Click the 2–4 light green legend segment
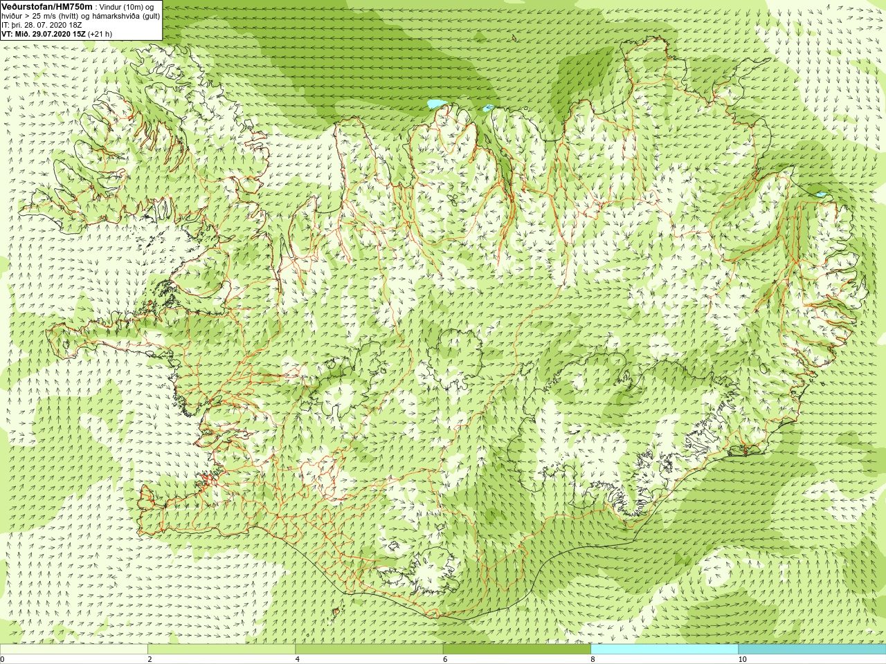Image resolution: width=886 pixels, height=664 pixels. [221, 649]
